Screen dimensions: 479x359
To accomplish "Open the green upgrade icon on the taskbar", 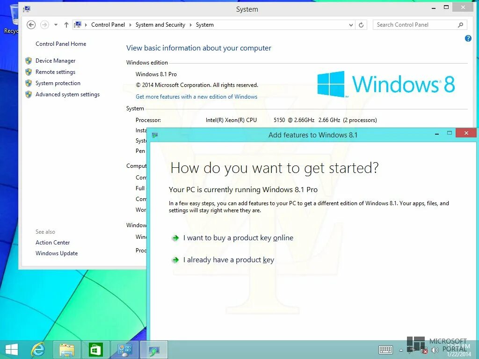I will (153, 349).
